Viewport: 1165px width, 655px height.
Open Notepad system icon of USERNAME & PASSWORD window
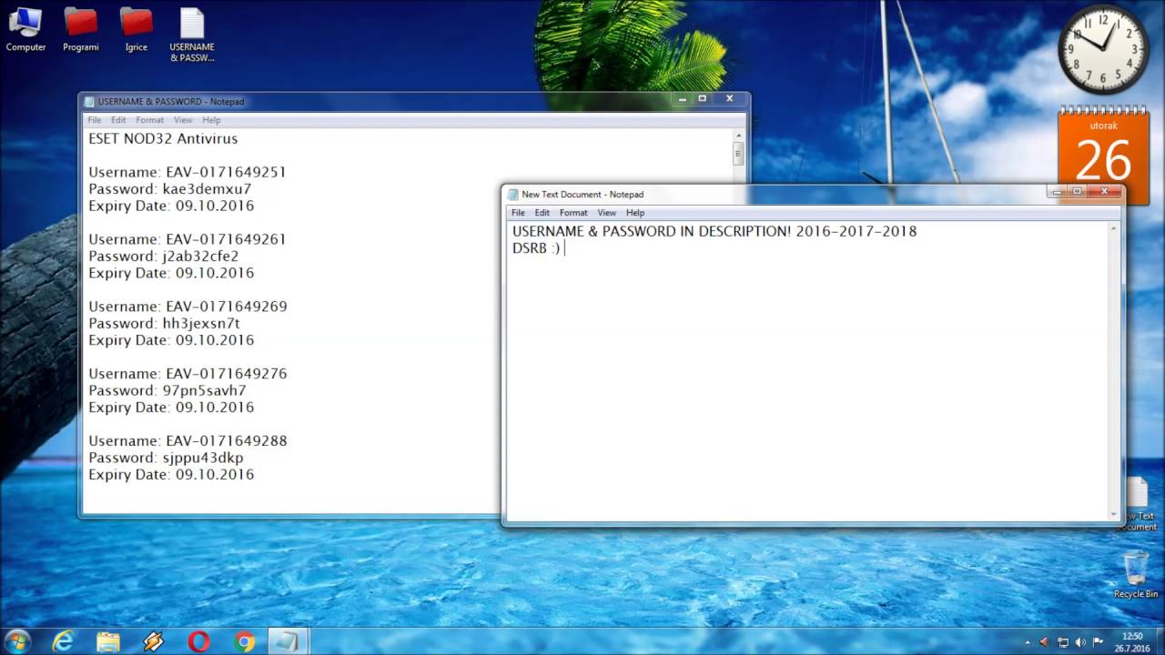tap(89, 102)
